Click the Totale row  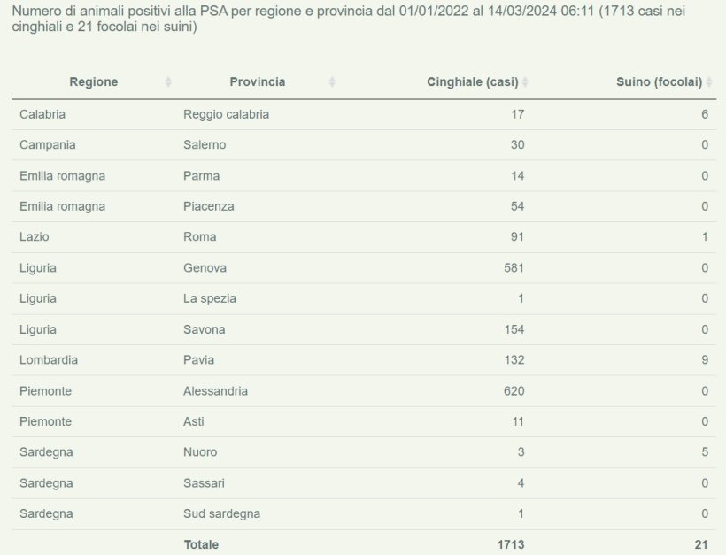[x=354, y=544]
